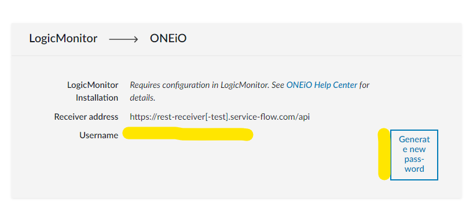Click the 'https://' prefix of the receiver address
Screen dimensions: 473x214
pyautogui.click(x=143, y=117)
